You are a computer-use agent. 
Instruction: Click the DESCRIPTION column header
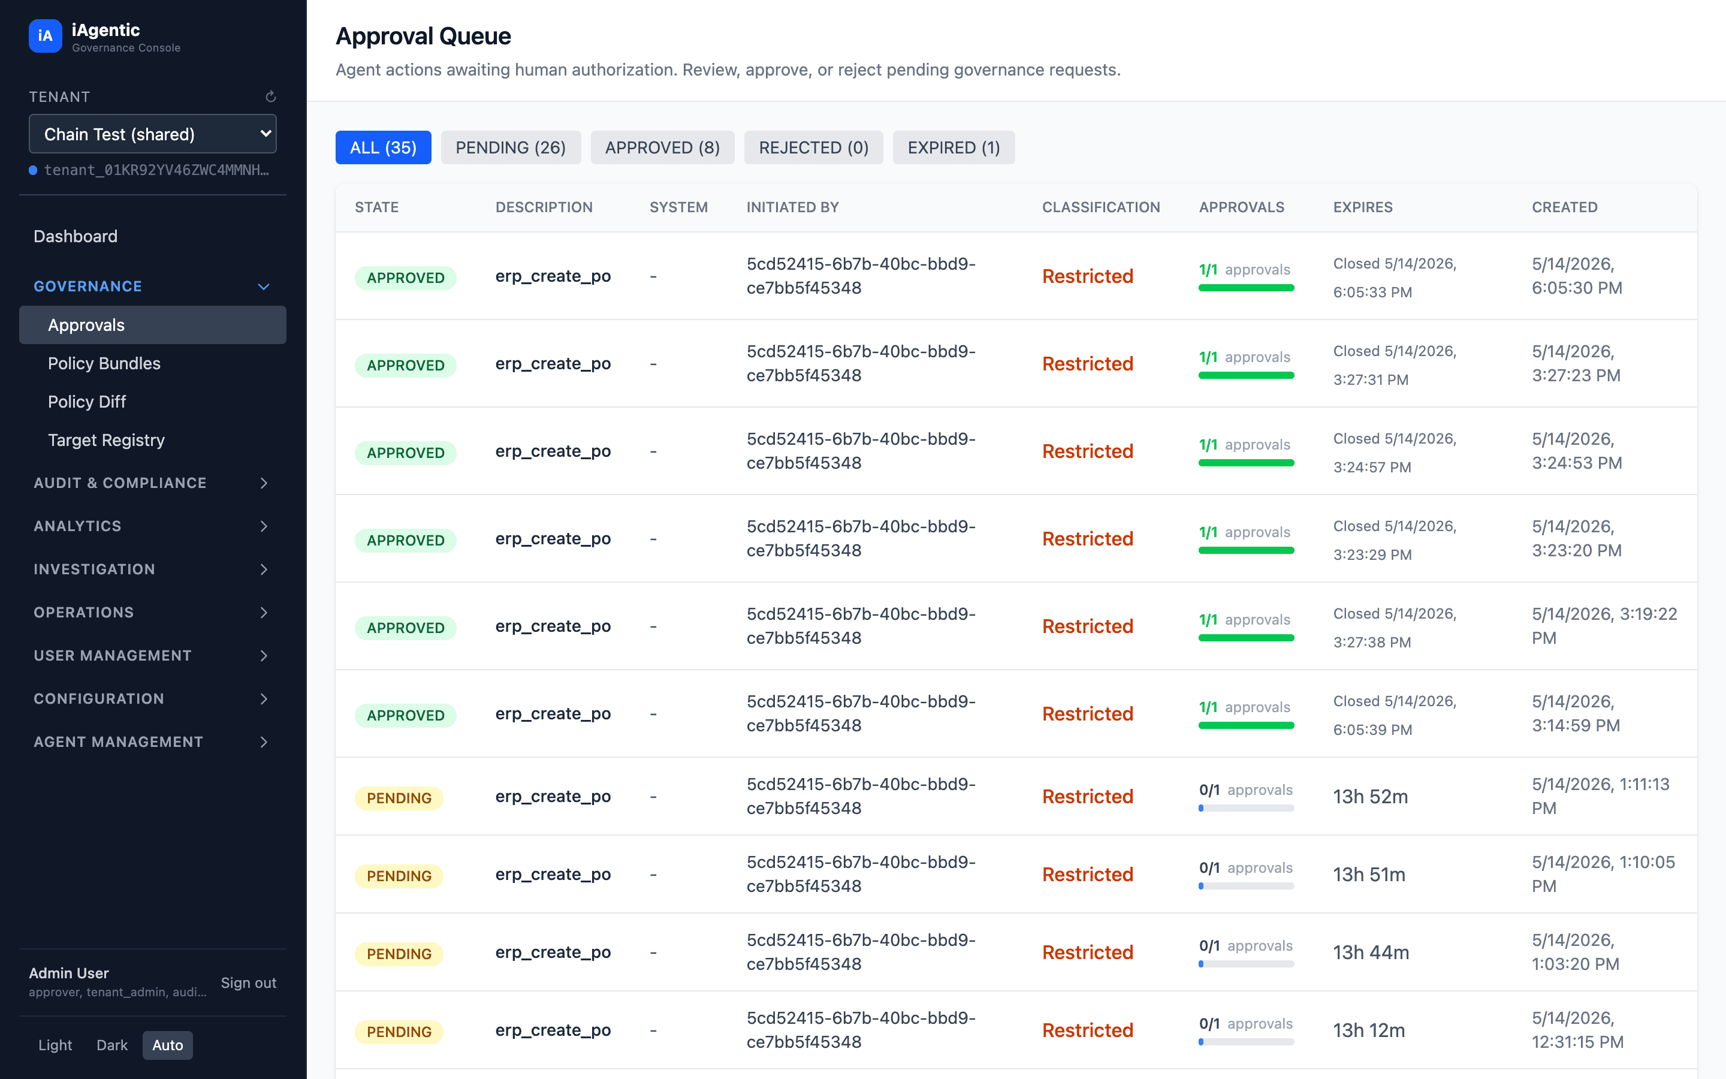coord(544,207)
